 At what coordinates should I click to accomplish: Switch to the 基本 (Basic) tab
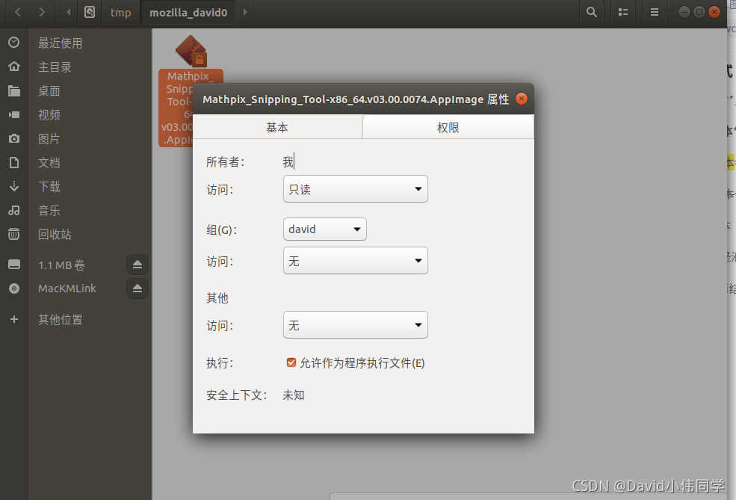point(277,127)
